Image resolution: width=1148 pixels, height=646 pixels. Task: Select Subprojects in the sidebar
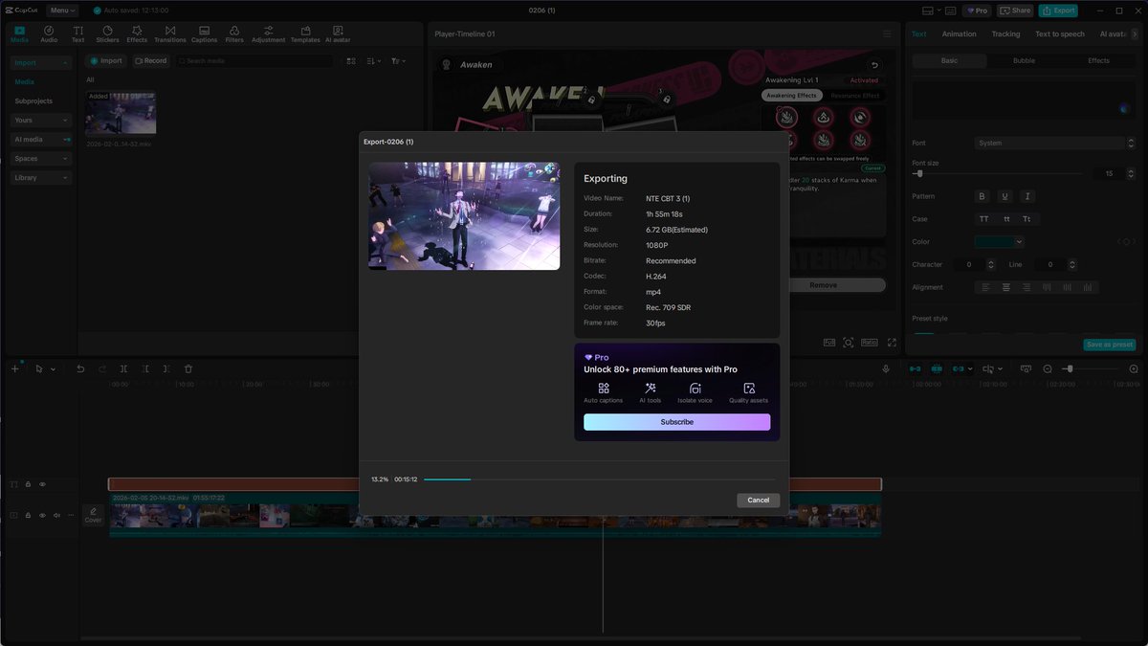(x=33, y=100)
